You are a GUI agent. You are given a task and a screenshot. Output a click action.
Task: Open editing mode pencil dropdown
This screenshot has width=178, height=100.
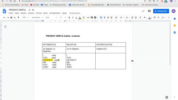(x=164, y=17)
